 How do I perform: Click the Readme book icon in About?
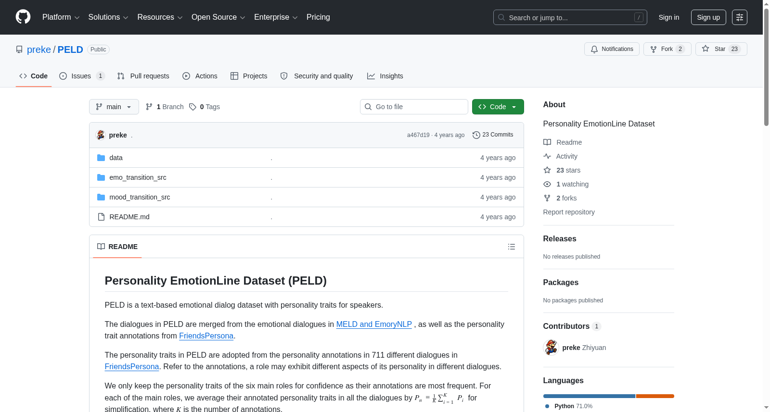(x=547, y=142)
